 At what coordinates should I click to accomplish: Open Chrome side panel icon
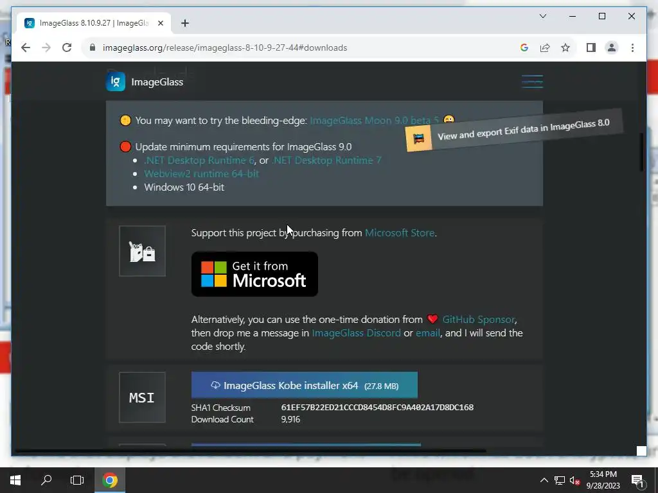coord(591,48)
